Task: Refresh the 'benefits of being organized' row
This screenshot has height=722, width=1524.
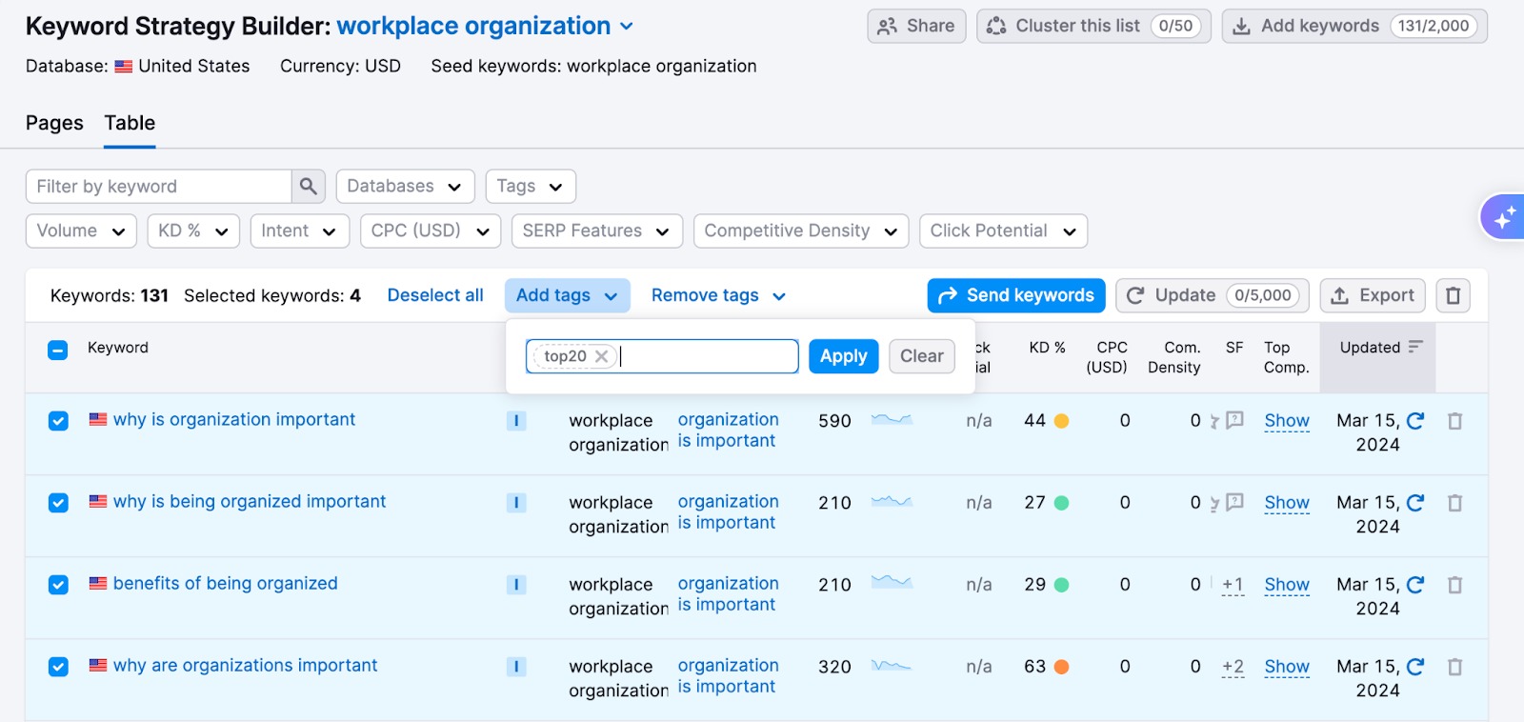Action: point(1415,585)
